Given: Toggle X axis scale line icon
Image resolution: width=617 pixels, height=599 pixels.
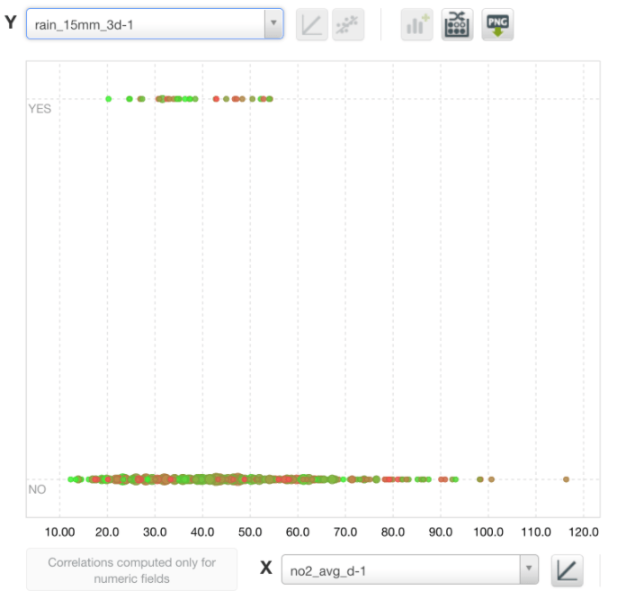Looking at the screenshot, I should click(x=568, y=569).
